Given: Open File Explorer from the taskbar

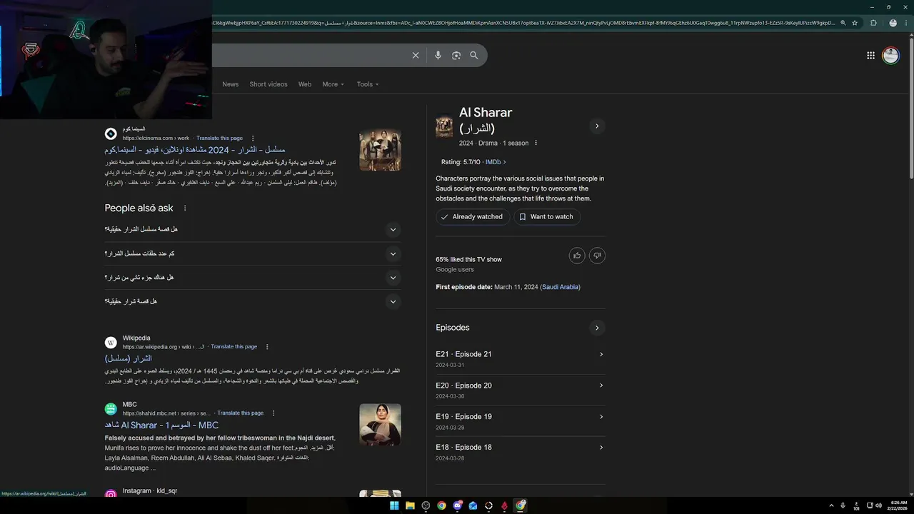Looking at the screenshot, I should tap(410, 505).
